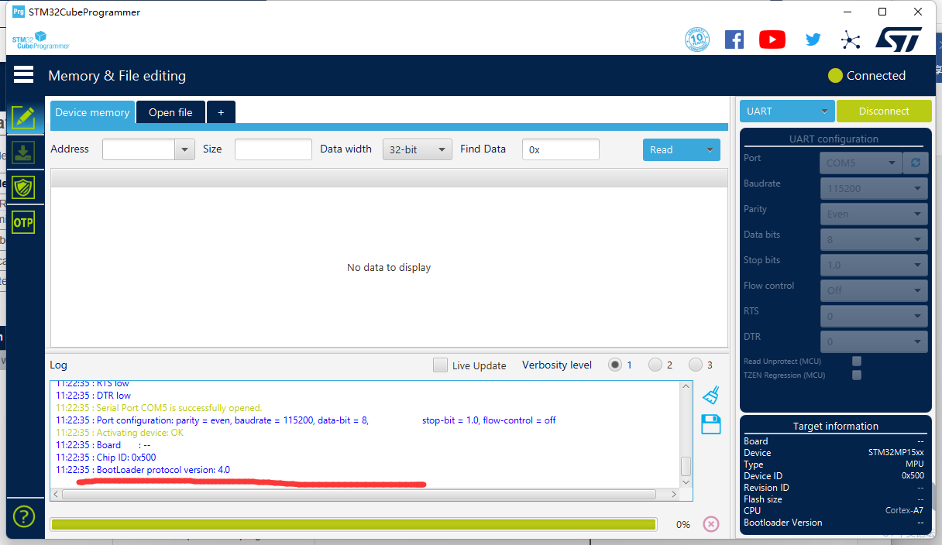Screen dimensions: 942x545
Task: Click the Cortex-A7 CPU value
Action: (904, 511)
